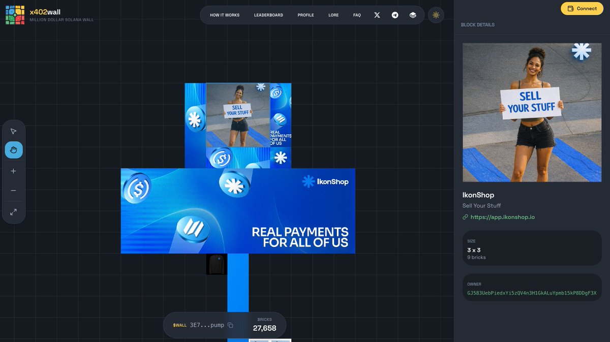Open the Telegram link icon
Image resolution: width=610 pixels, height=342 pixels.
tap(395, 15)
